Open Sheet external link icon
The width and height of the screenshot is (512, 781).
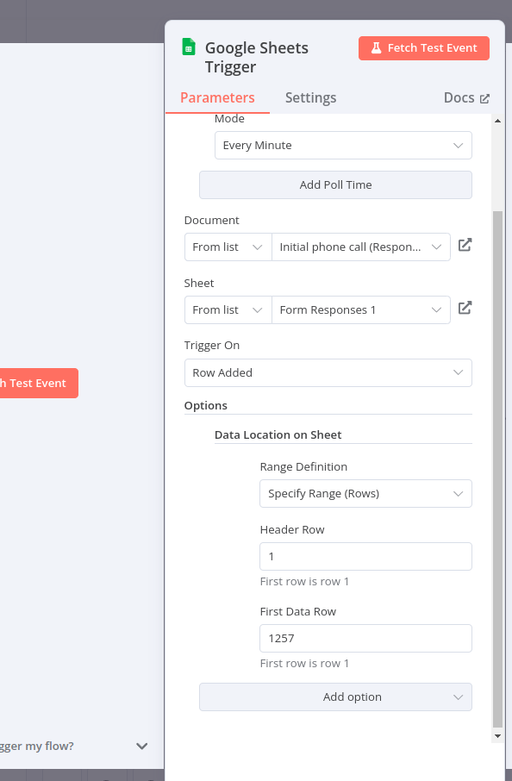[465, 308]
